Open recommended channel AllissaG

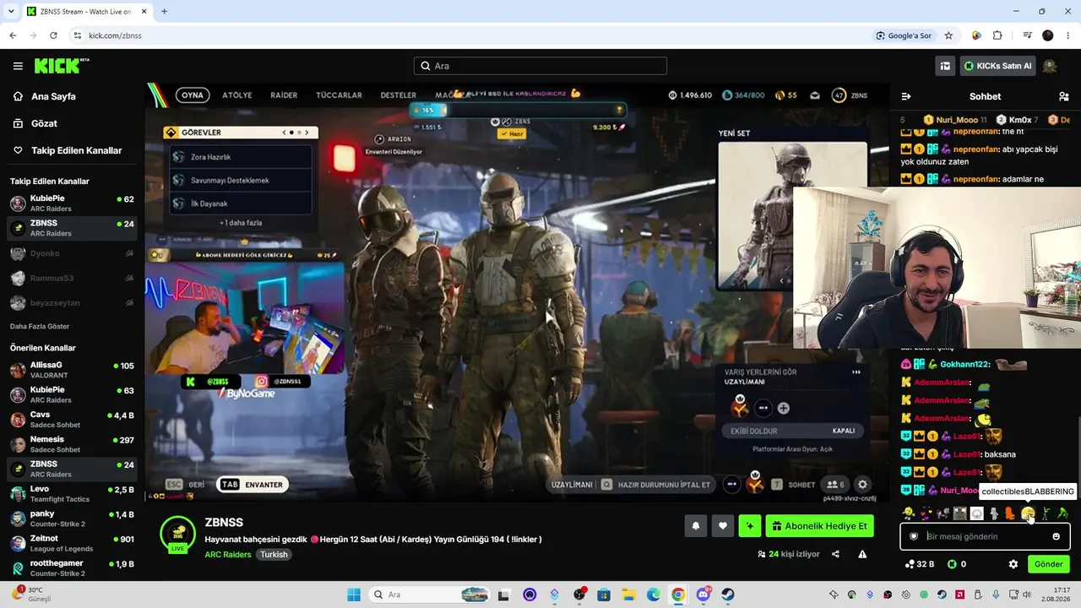coord(72,370)
